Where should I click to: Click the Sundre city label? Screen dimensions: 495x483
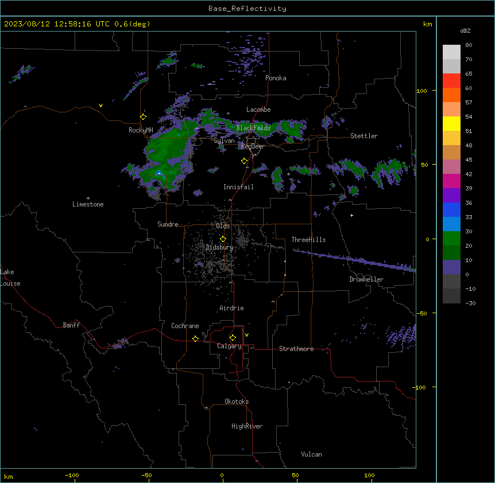coord(168,224)
